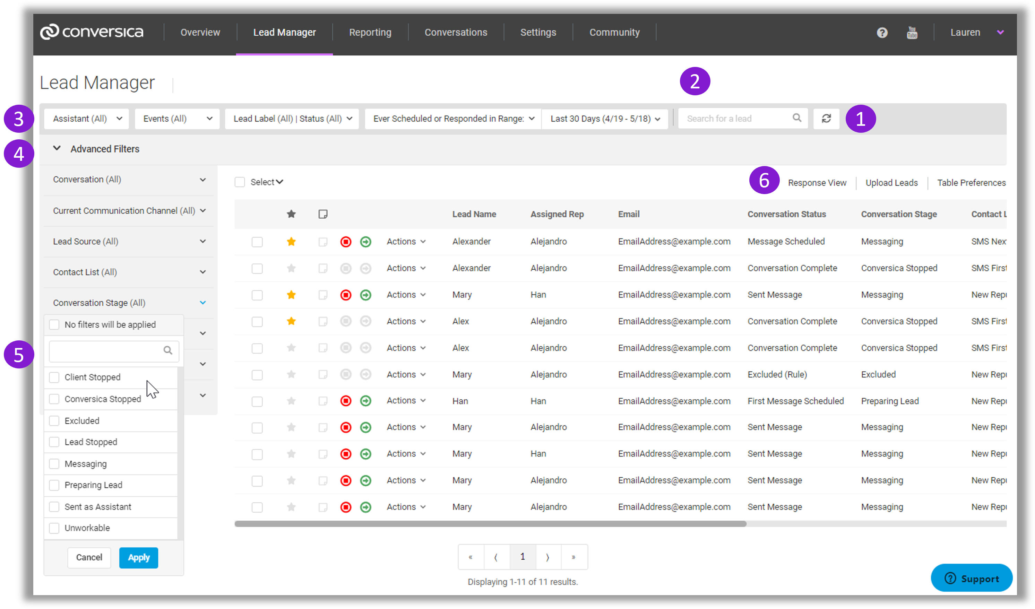Click red stop icon for Mary Han first row
Screen dimensions: 1035x609
(346, 295)
